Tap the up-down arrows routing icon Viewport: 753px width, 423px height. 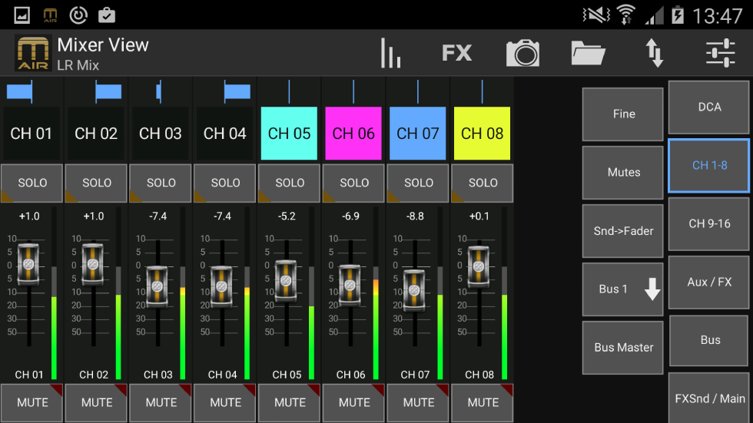click(654, 53)
